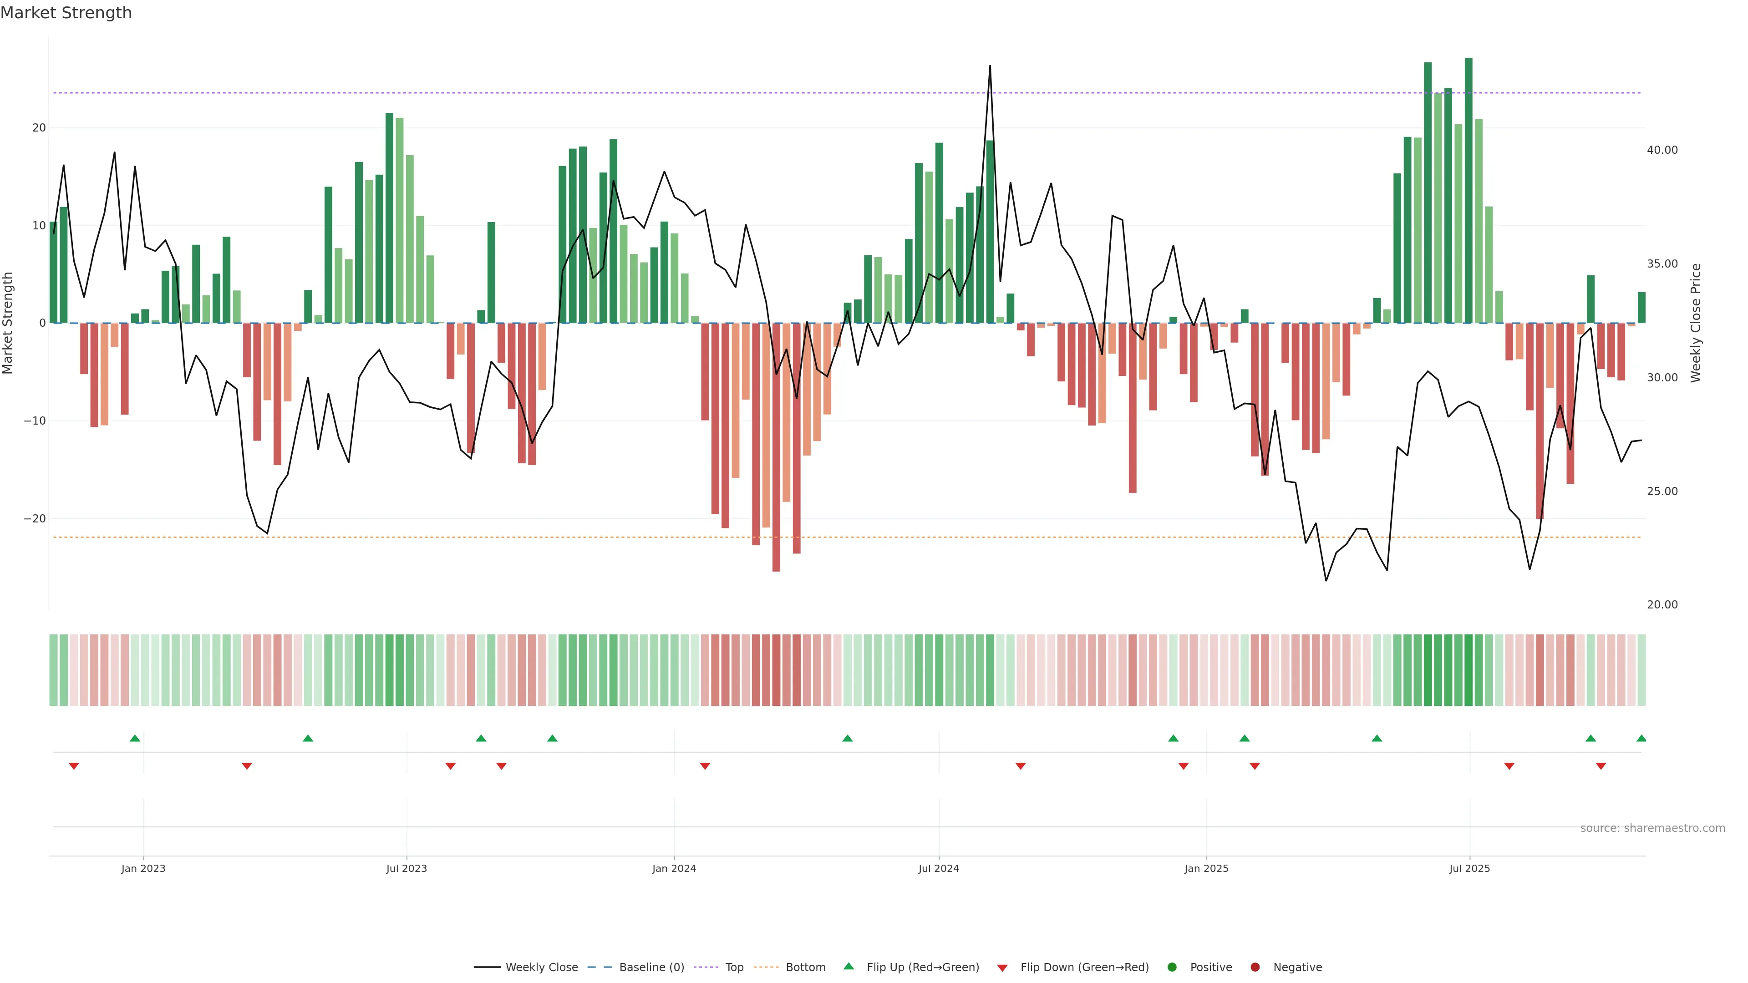The width and height of the screenshot is (1748, 983).
Task: Click Flip Down red triangle legend icon
Action: tap(1002, 968)
